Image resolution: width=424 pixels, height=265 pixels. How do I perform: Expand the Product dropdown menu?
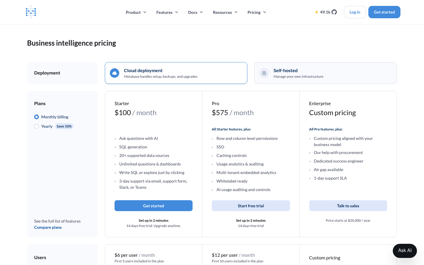point(136,12)
